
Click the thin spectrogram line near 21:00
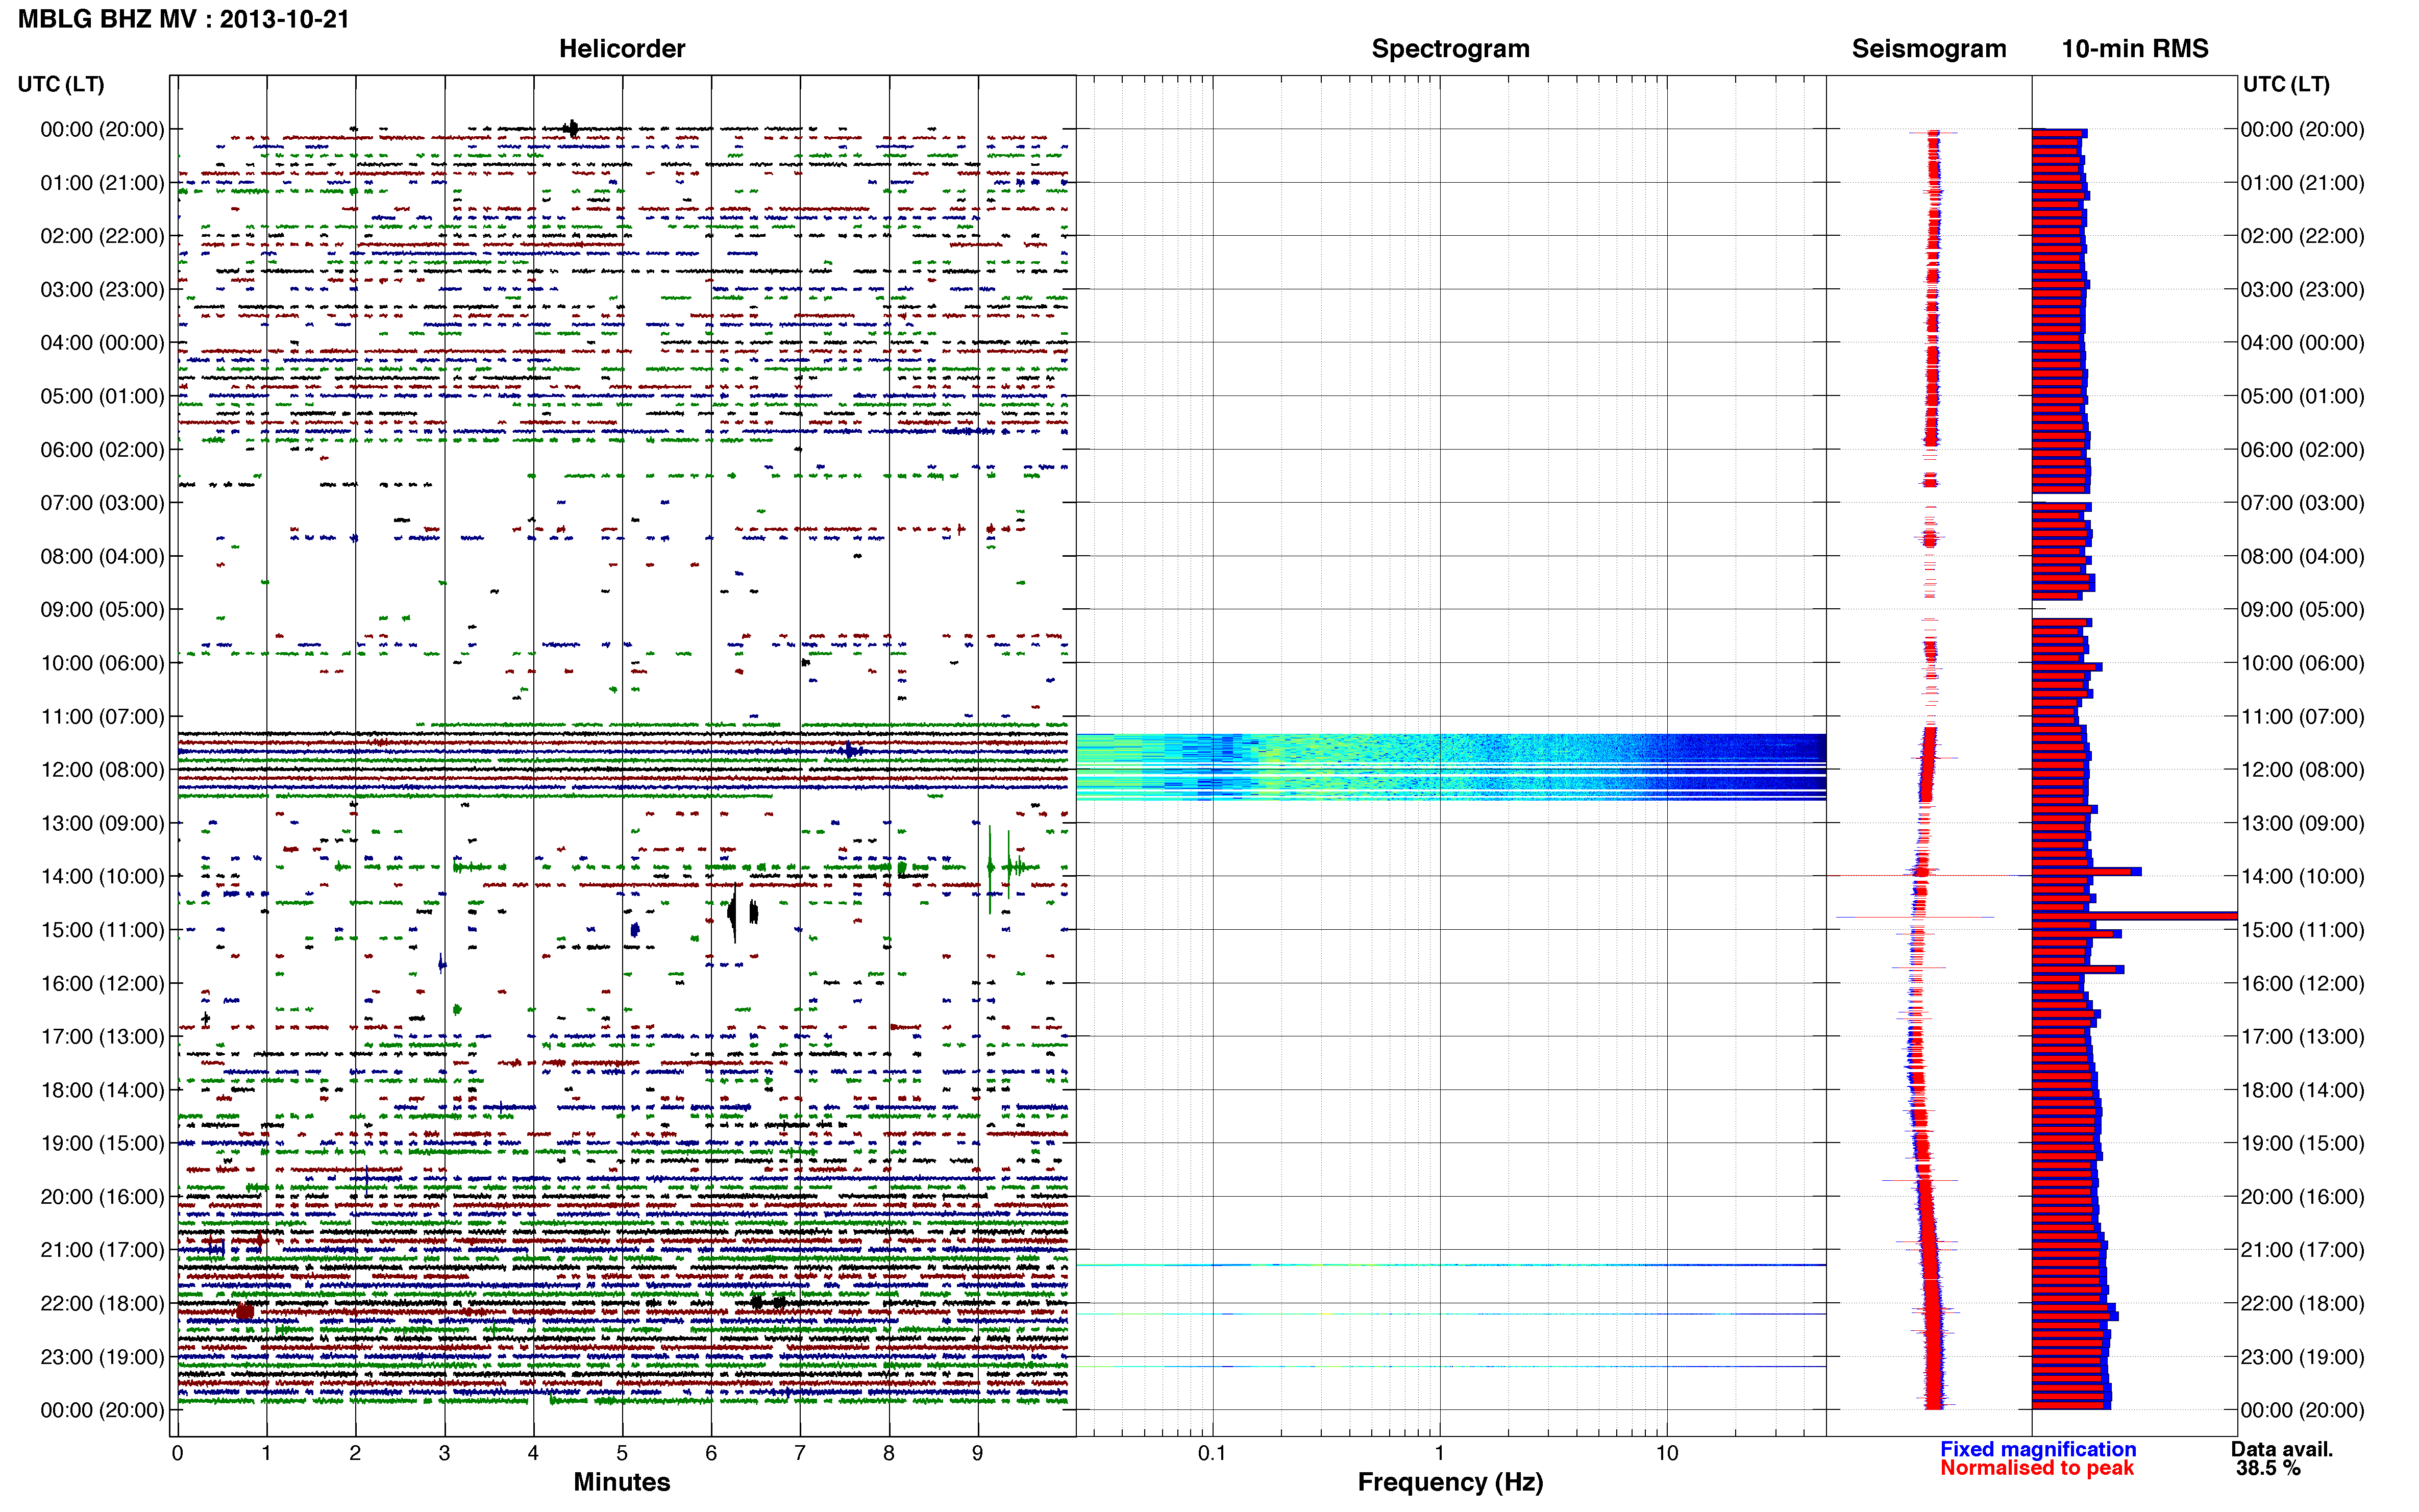click(x=1450, y=1265)
